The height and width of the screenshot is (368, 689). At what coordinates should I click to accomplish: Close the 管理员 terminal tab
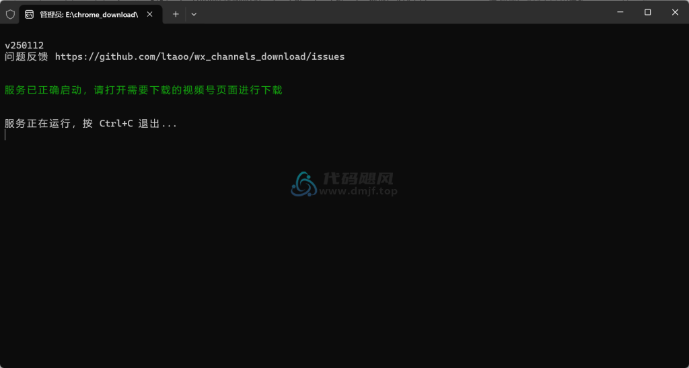tap(150, 15)
